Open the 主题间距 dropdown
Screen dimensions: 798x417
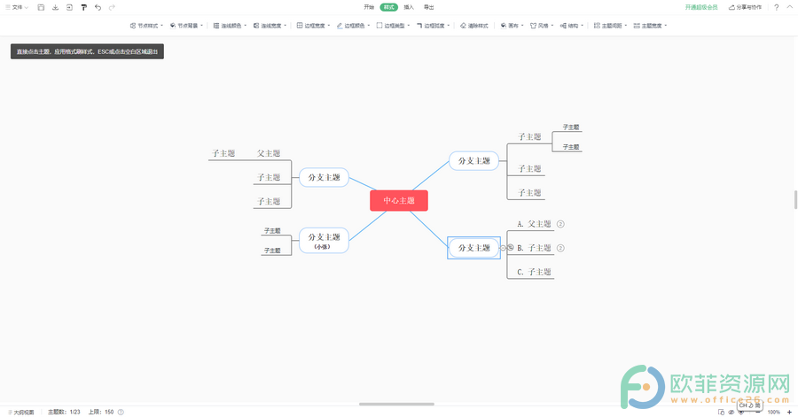(x=610, y=26)
